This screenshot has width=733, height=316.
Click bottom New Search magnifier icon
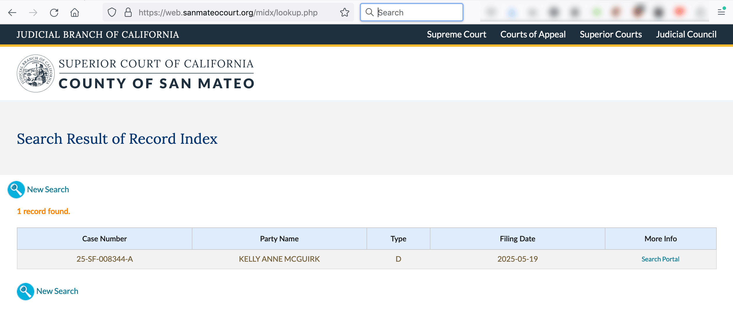click(25, 291)
